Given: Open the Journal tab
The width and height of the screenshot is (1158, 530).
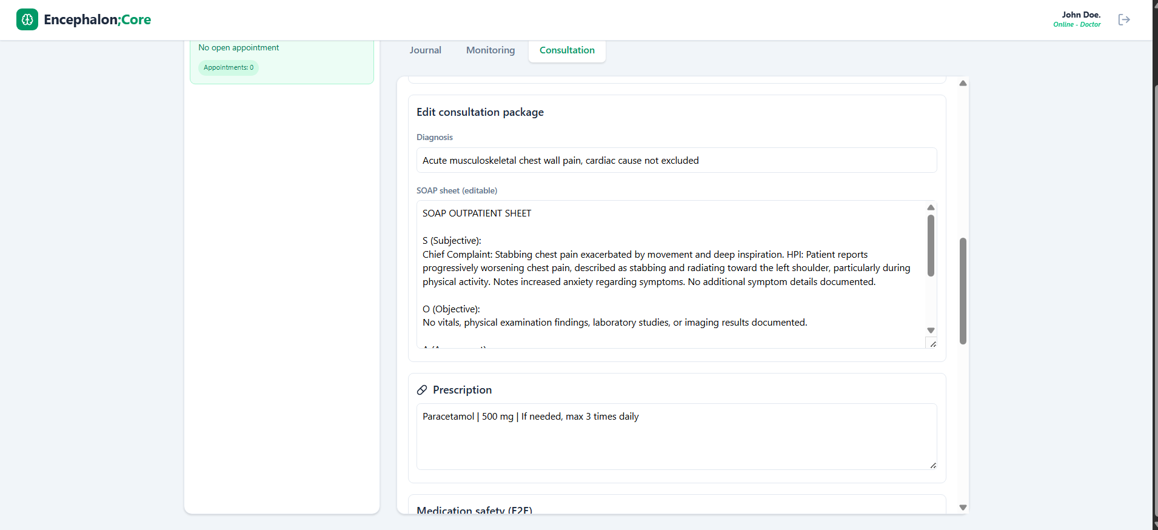Looking at the screenshot, I should coord(425,50).
